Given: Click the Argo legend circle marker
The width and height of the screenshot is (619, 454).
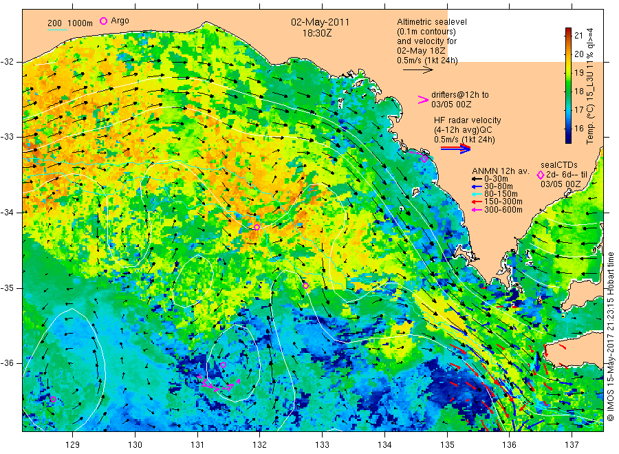Looking at the screenshot, I should pyautogui.click(x=103, y=21).
